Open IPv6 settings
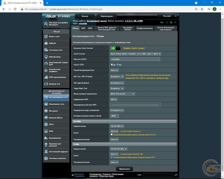The width and height of the screenshot is (224, 179). 56,125
